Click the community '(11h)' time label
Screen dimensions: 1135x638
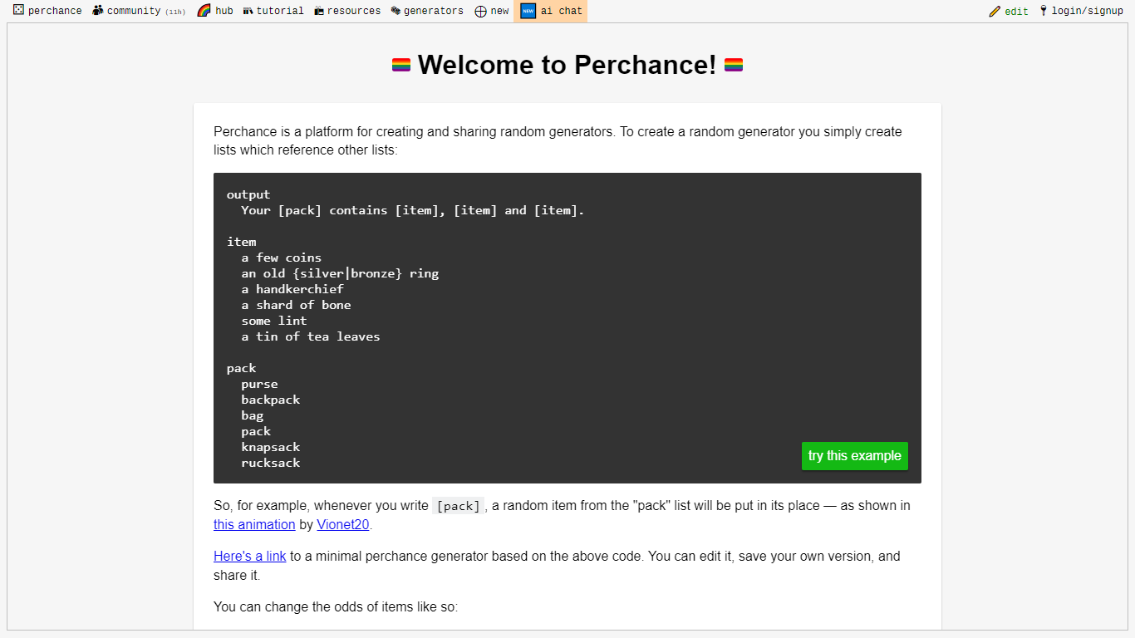[x=175, y=12]
